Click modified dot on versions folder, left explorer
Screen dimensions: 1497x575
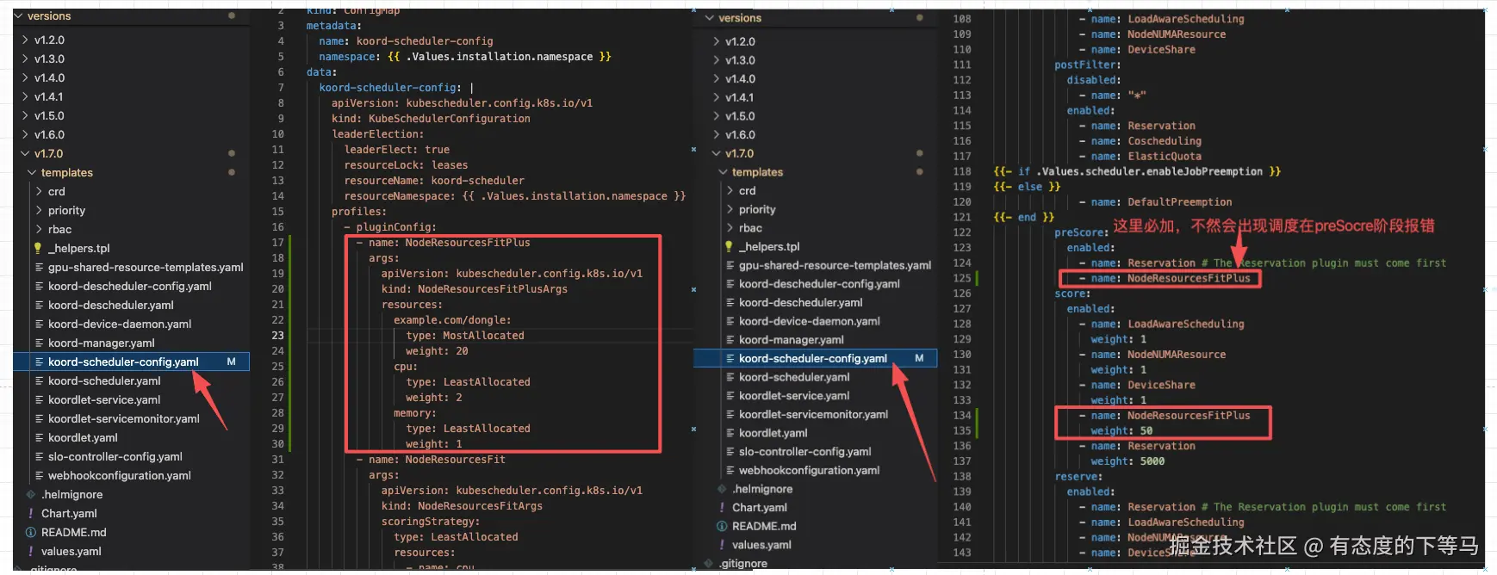(x=232, y=15)
